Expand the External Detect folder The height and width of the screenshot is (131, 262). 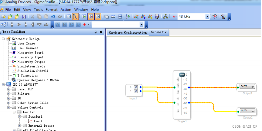19,126
